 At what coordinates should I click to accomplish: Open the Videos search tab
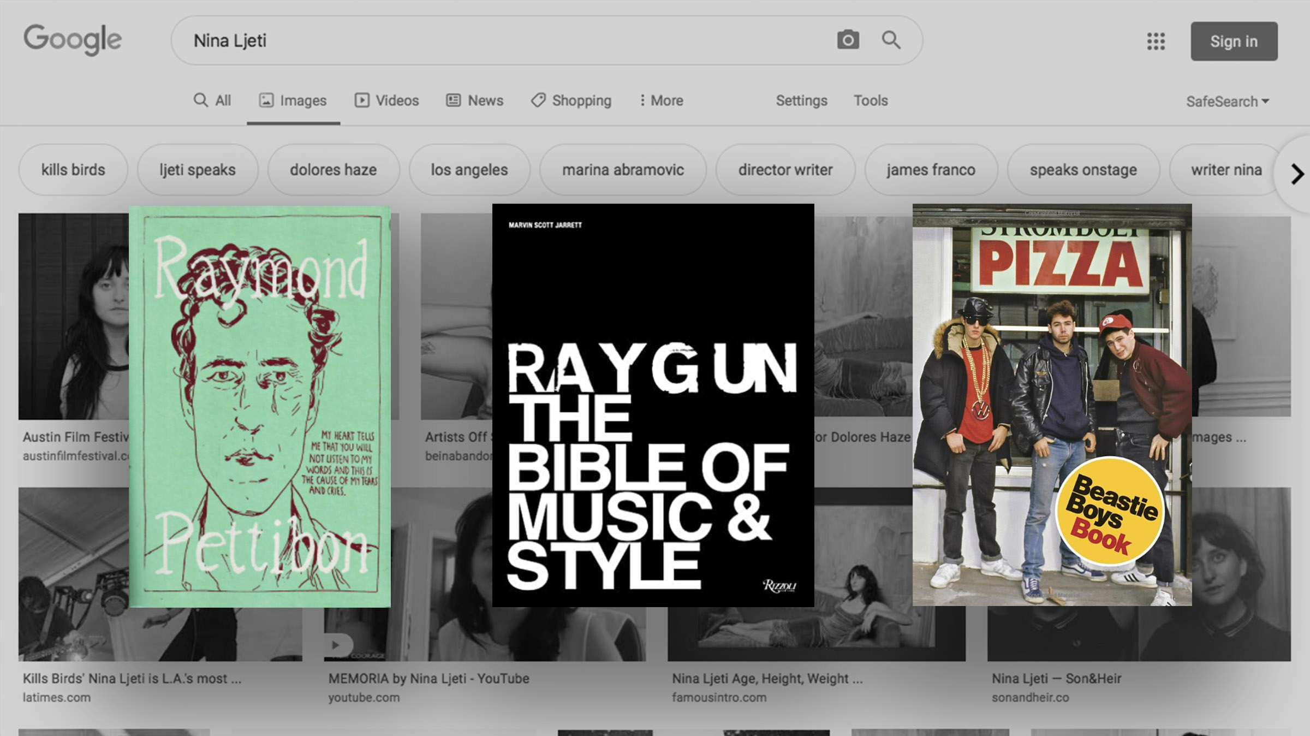pyautogui.click(x=387, y=100)
